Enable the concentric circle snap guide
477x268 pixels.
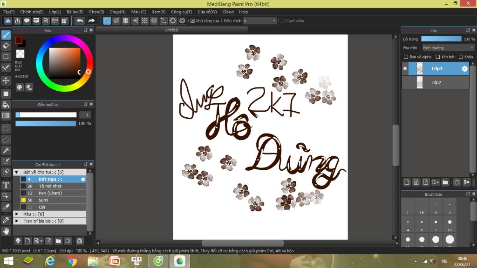point(154,20)
